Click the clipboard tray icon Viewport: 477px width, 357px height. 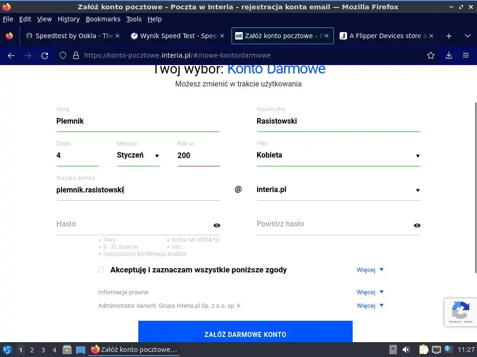coord(423,350)
